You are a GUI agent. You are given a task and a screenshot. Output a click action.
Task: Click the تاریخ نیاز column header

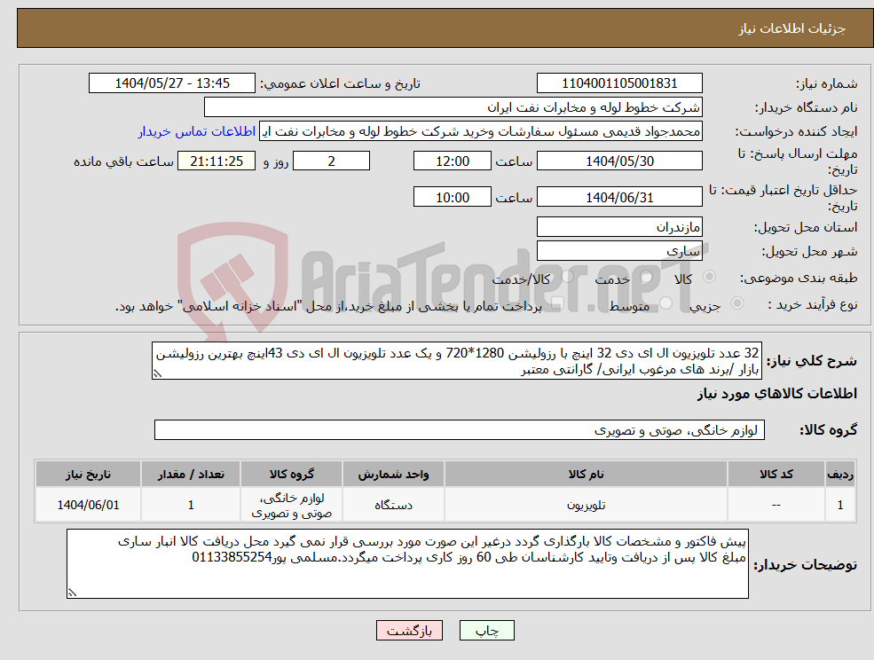point(88,474)
